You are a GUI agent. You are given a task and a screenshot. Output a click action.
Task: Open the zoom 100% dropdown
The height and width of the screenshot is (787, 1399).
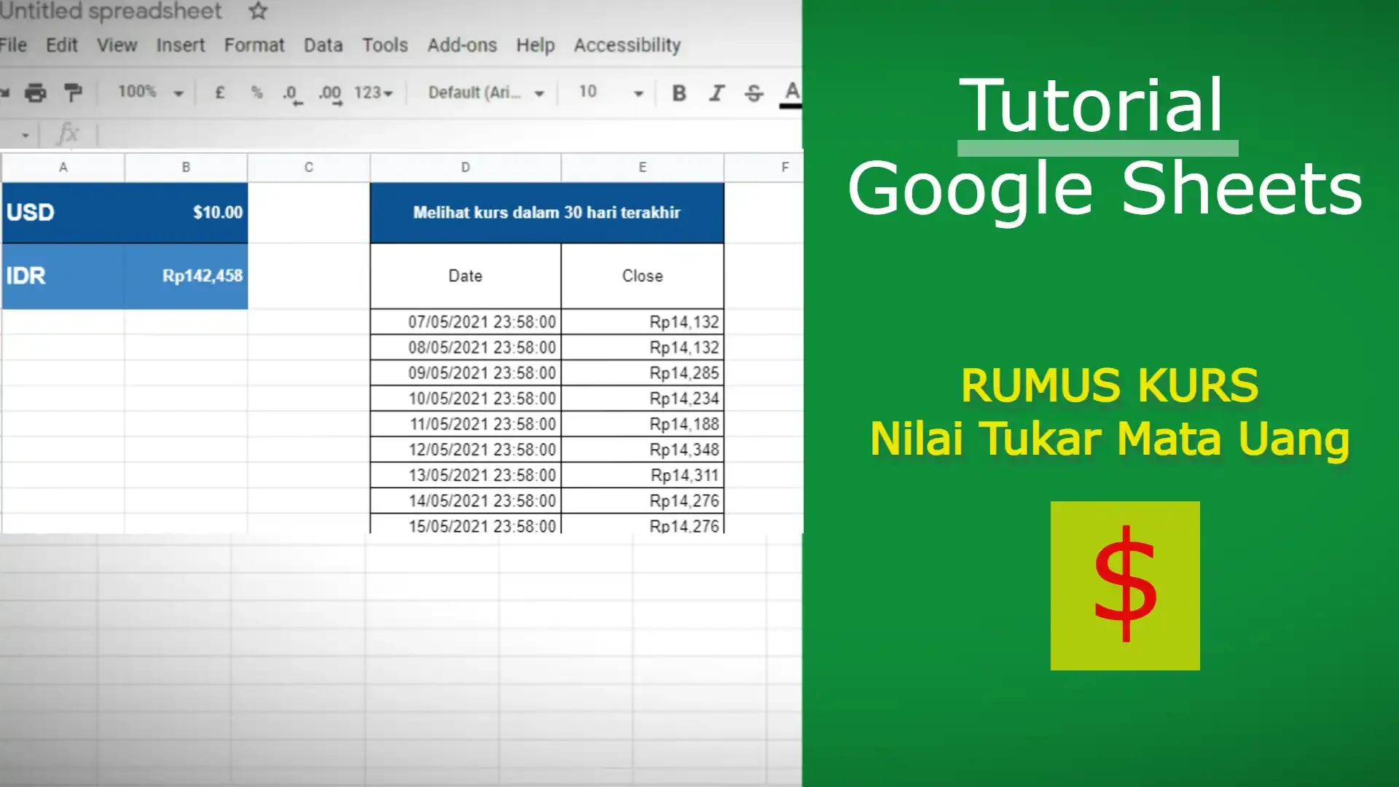(x=151, y=93)
